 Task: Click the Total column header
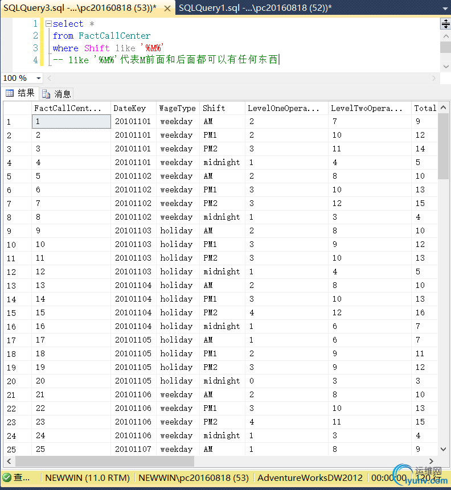(424, 108)
